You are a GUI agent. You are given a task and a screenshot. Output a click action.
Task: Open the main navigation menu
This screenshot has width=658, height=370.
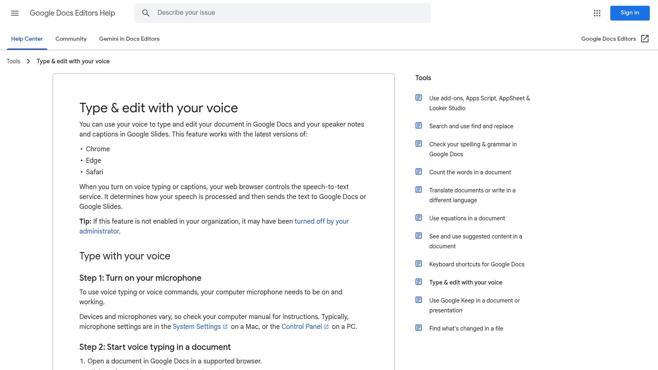pyautogui.click(x=15, y=13)
